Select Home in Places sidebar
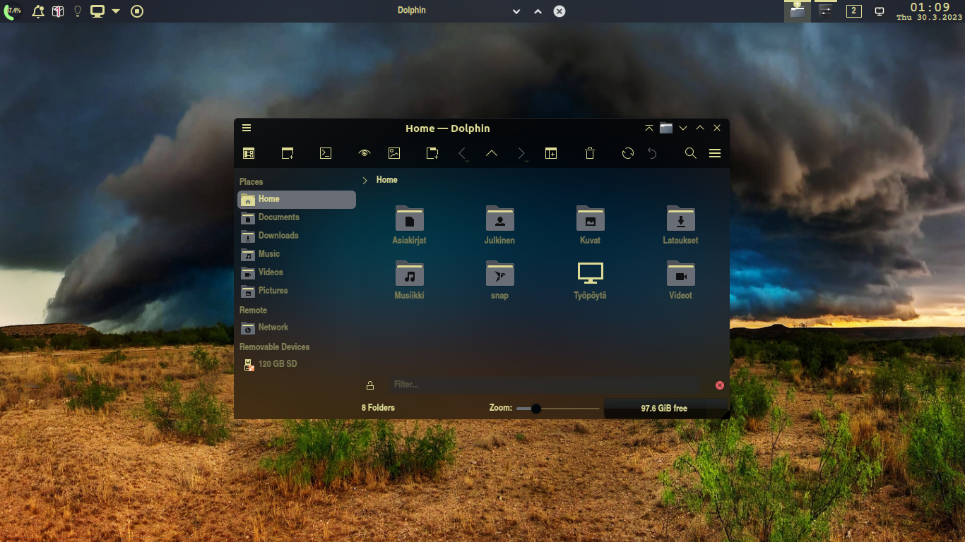This screenshot has width=965, height=542. click(x=297, y=199)
